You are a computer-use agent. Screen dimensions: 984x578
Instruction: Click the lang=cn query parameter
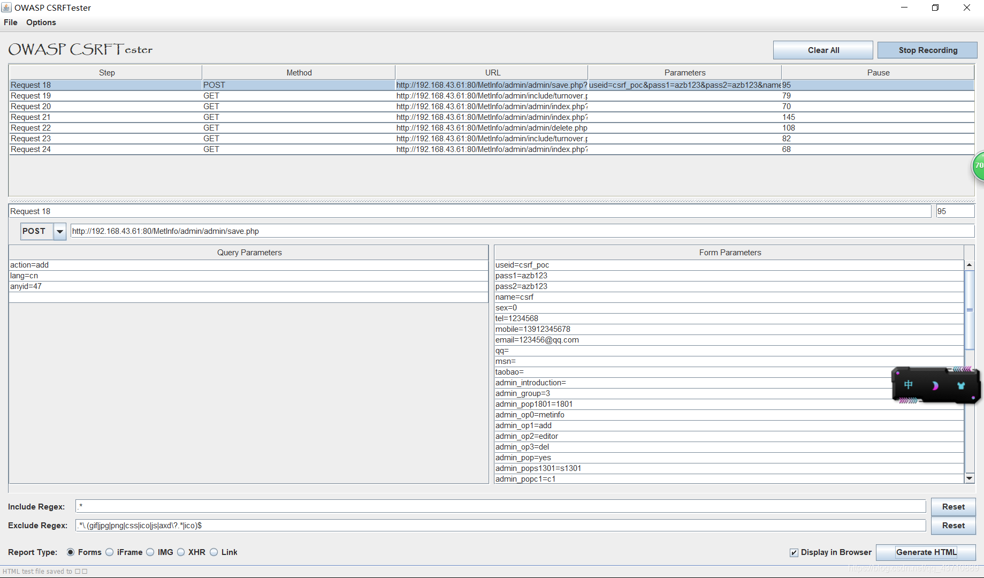[249, 276]
